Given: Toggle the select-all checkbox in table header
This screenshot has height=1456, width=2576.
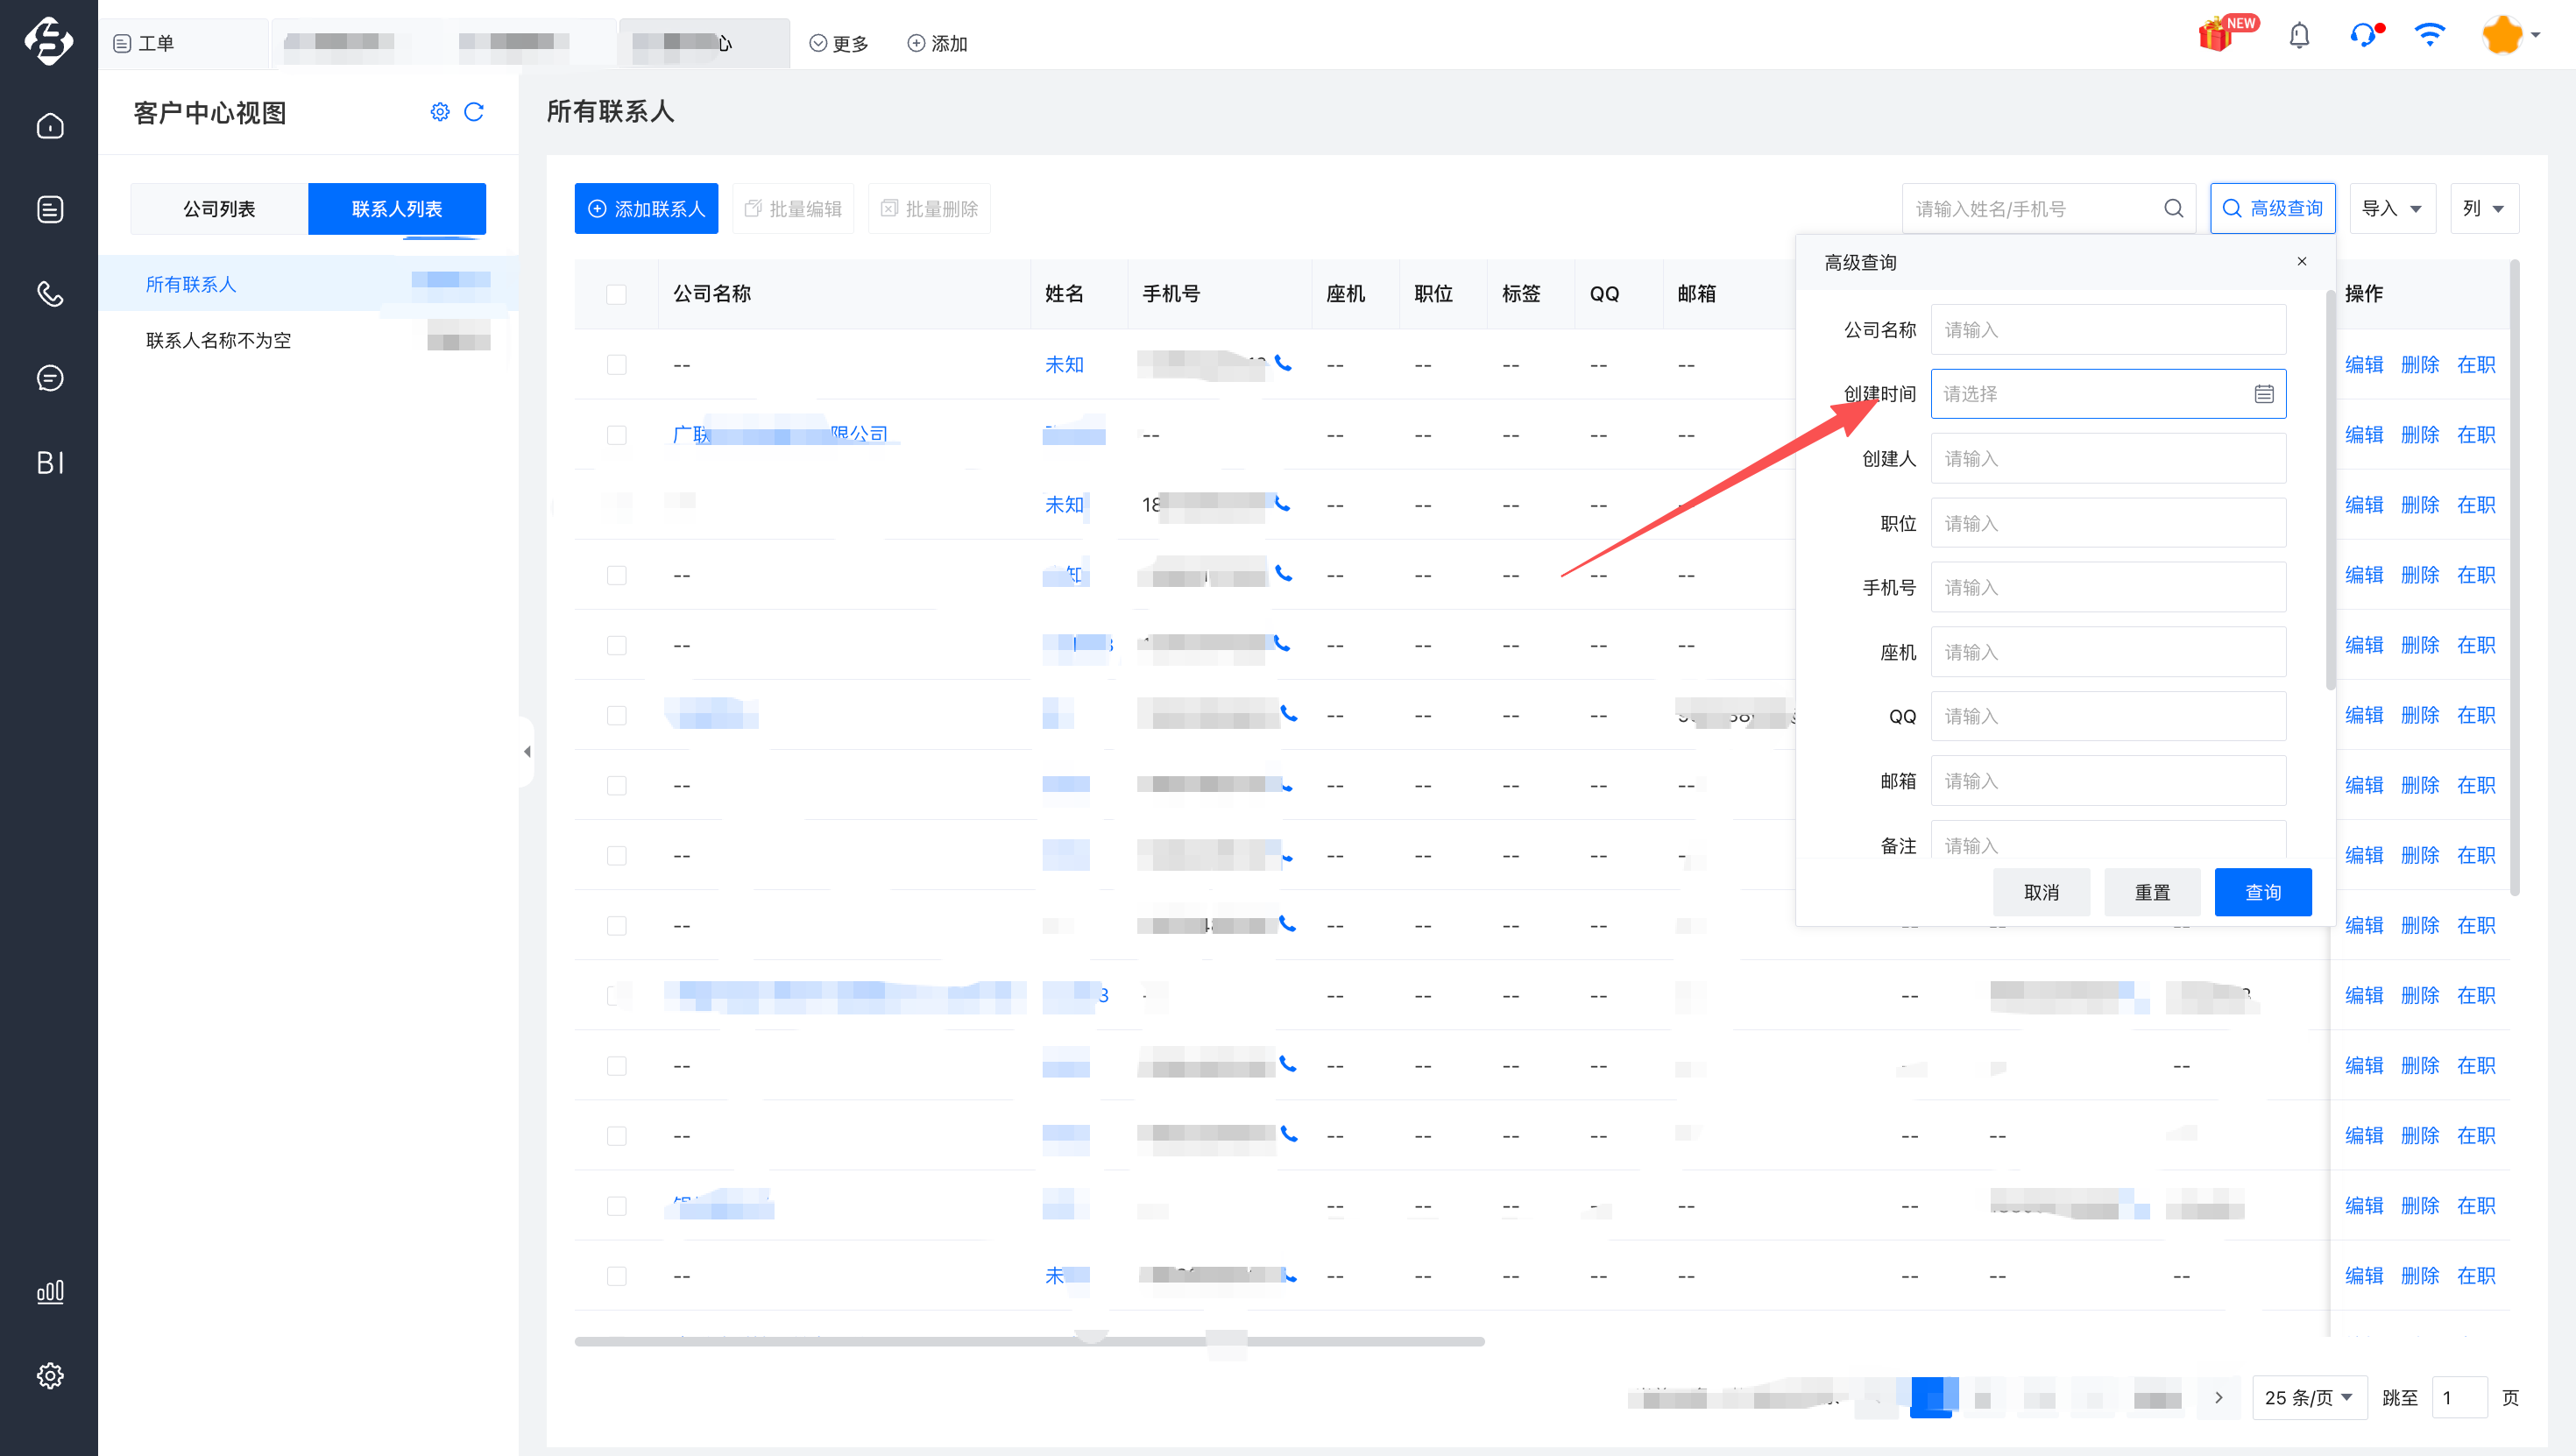Looking at the screenshot, I should point(616,294).
